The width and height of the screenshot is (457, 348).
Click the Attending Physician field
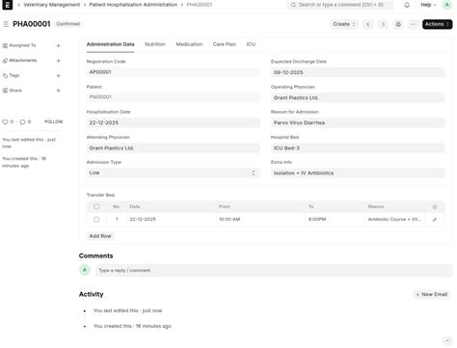click(174, 148)
